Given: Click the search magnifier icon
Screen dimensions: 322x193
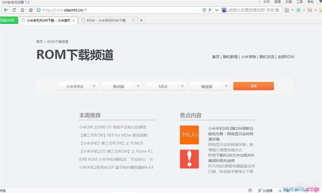Looking at the screenshot, I should pos(277,10).
